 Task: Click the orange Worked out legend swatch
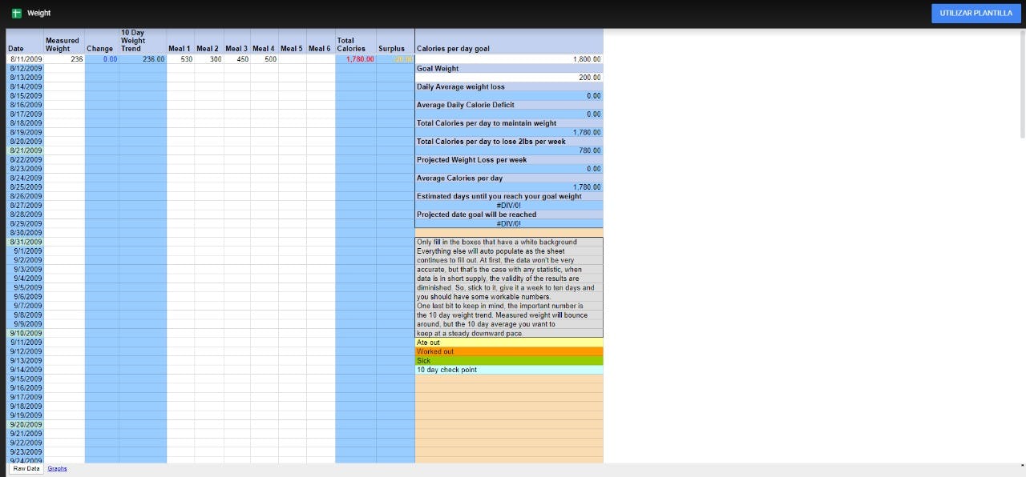pyautogui.click(x=508, y=351)
